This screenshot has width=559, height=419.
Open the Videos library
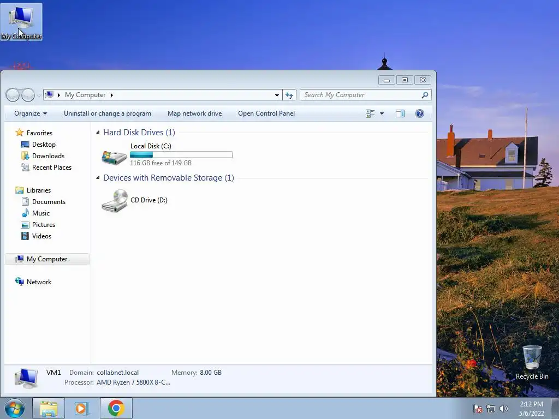[x=41, y=236]
